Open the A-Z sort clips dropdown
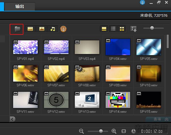Viewport: 171px width, 135px height. click(x=134, y=29)
